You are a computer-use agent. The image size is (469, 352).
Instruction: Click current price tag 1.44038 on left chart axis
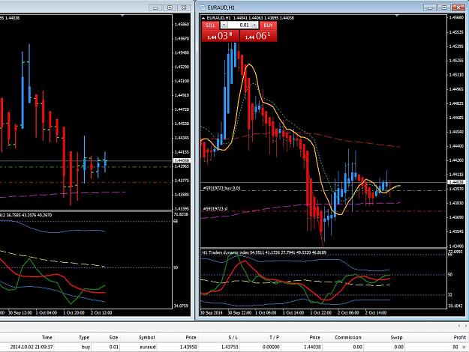(x=182, y=160)
